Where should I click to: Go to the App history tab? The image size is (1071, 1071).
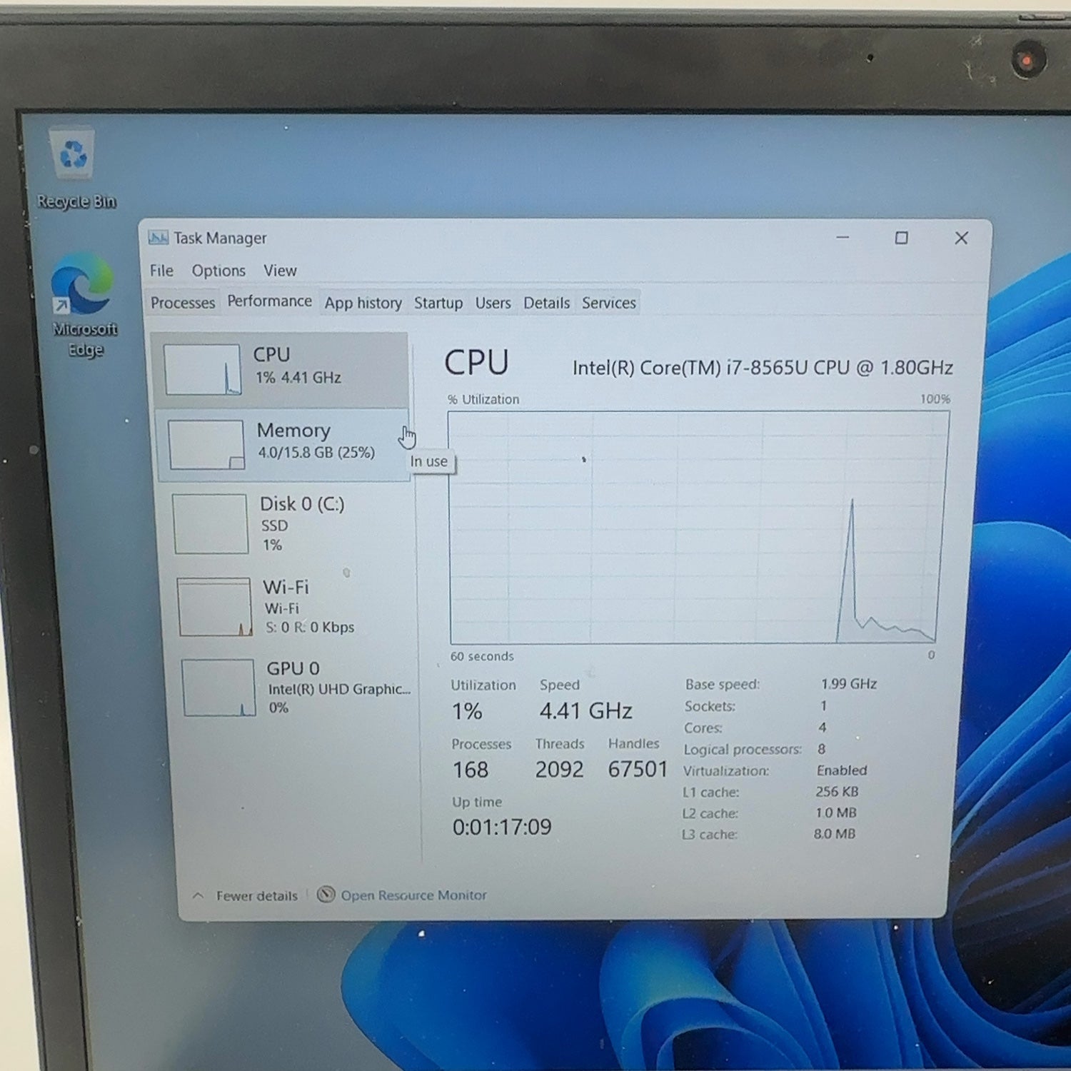[363, 303]
